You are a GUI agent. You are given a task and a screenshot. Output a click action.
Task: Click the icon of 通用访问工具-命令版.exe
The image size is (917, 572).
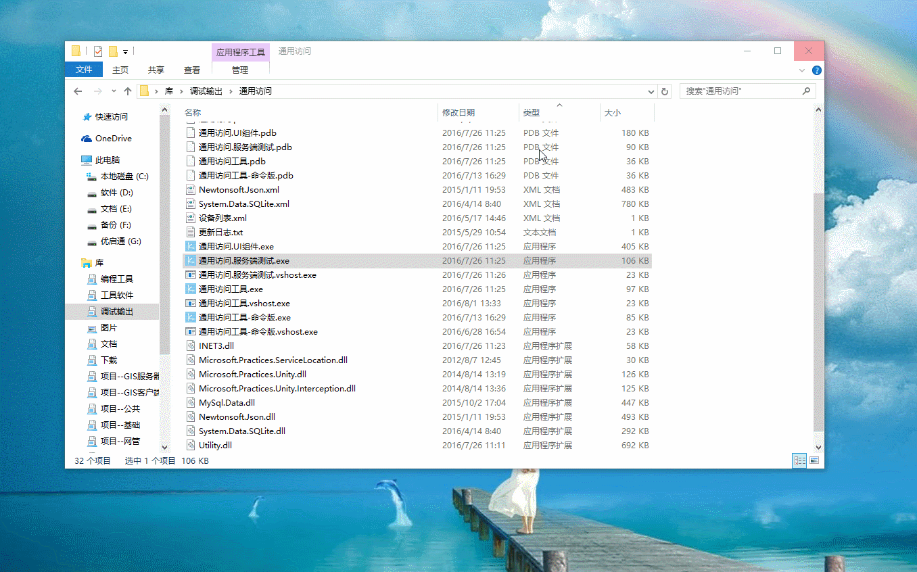pos(191,318)
